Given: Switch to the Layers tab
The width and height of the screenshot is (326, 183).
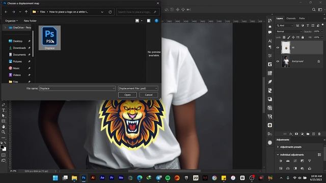Looking at the screenshot, I should pos(280,18).
